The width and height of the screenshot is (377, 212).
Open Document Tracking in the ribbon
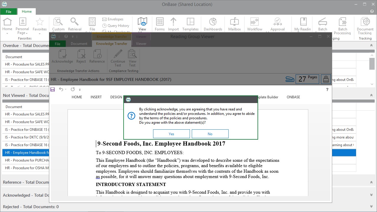point(365,26)
